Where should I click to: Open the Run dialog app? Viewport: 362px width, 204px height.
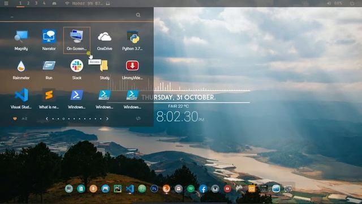pos(49,70)
